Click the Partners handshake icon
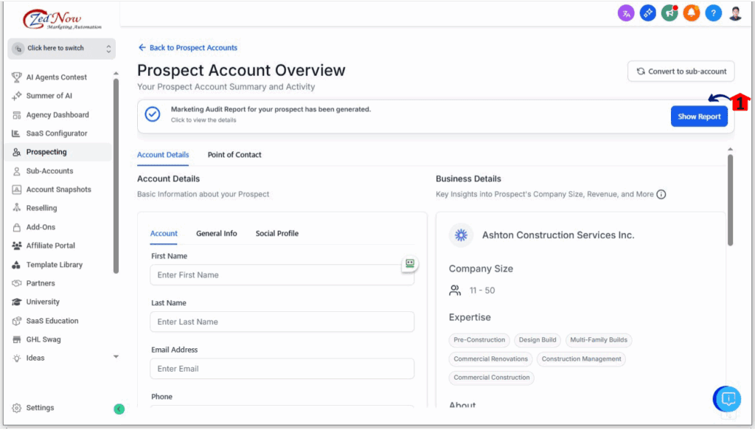755x430 pixels. pos(16,283)
